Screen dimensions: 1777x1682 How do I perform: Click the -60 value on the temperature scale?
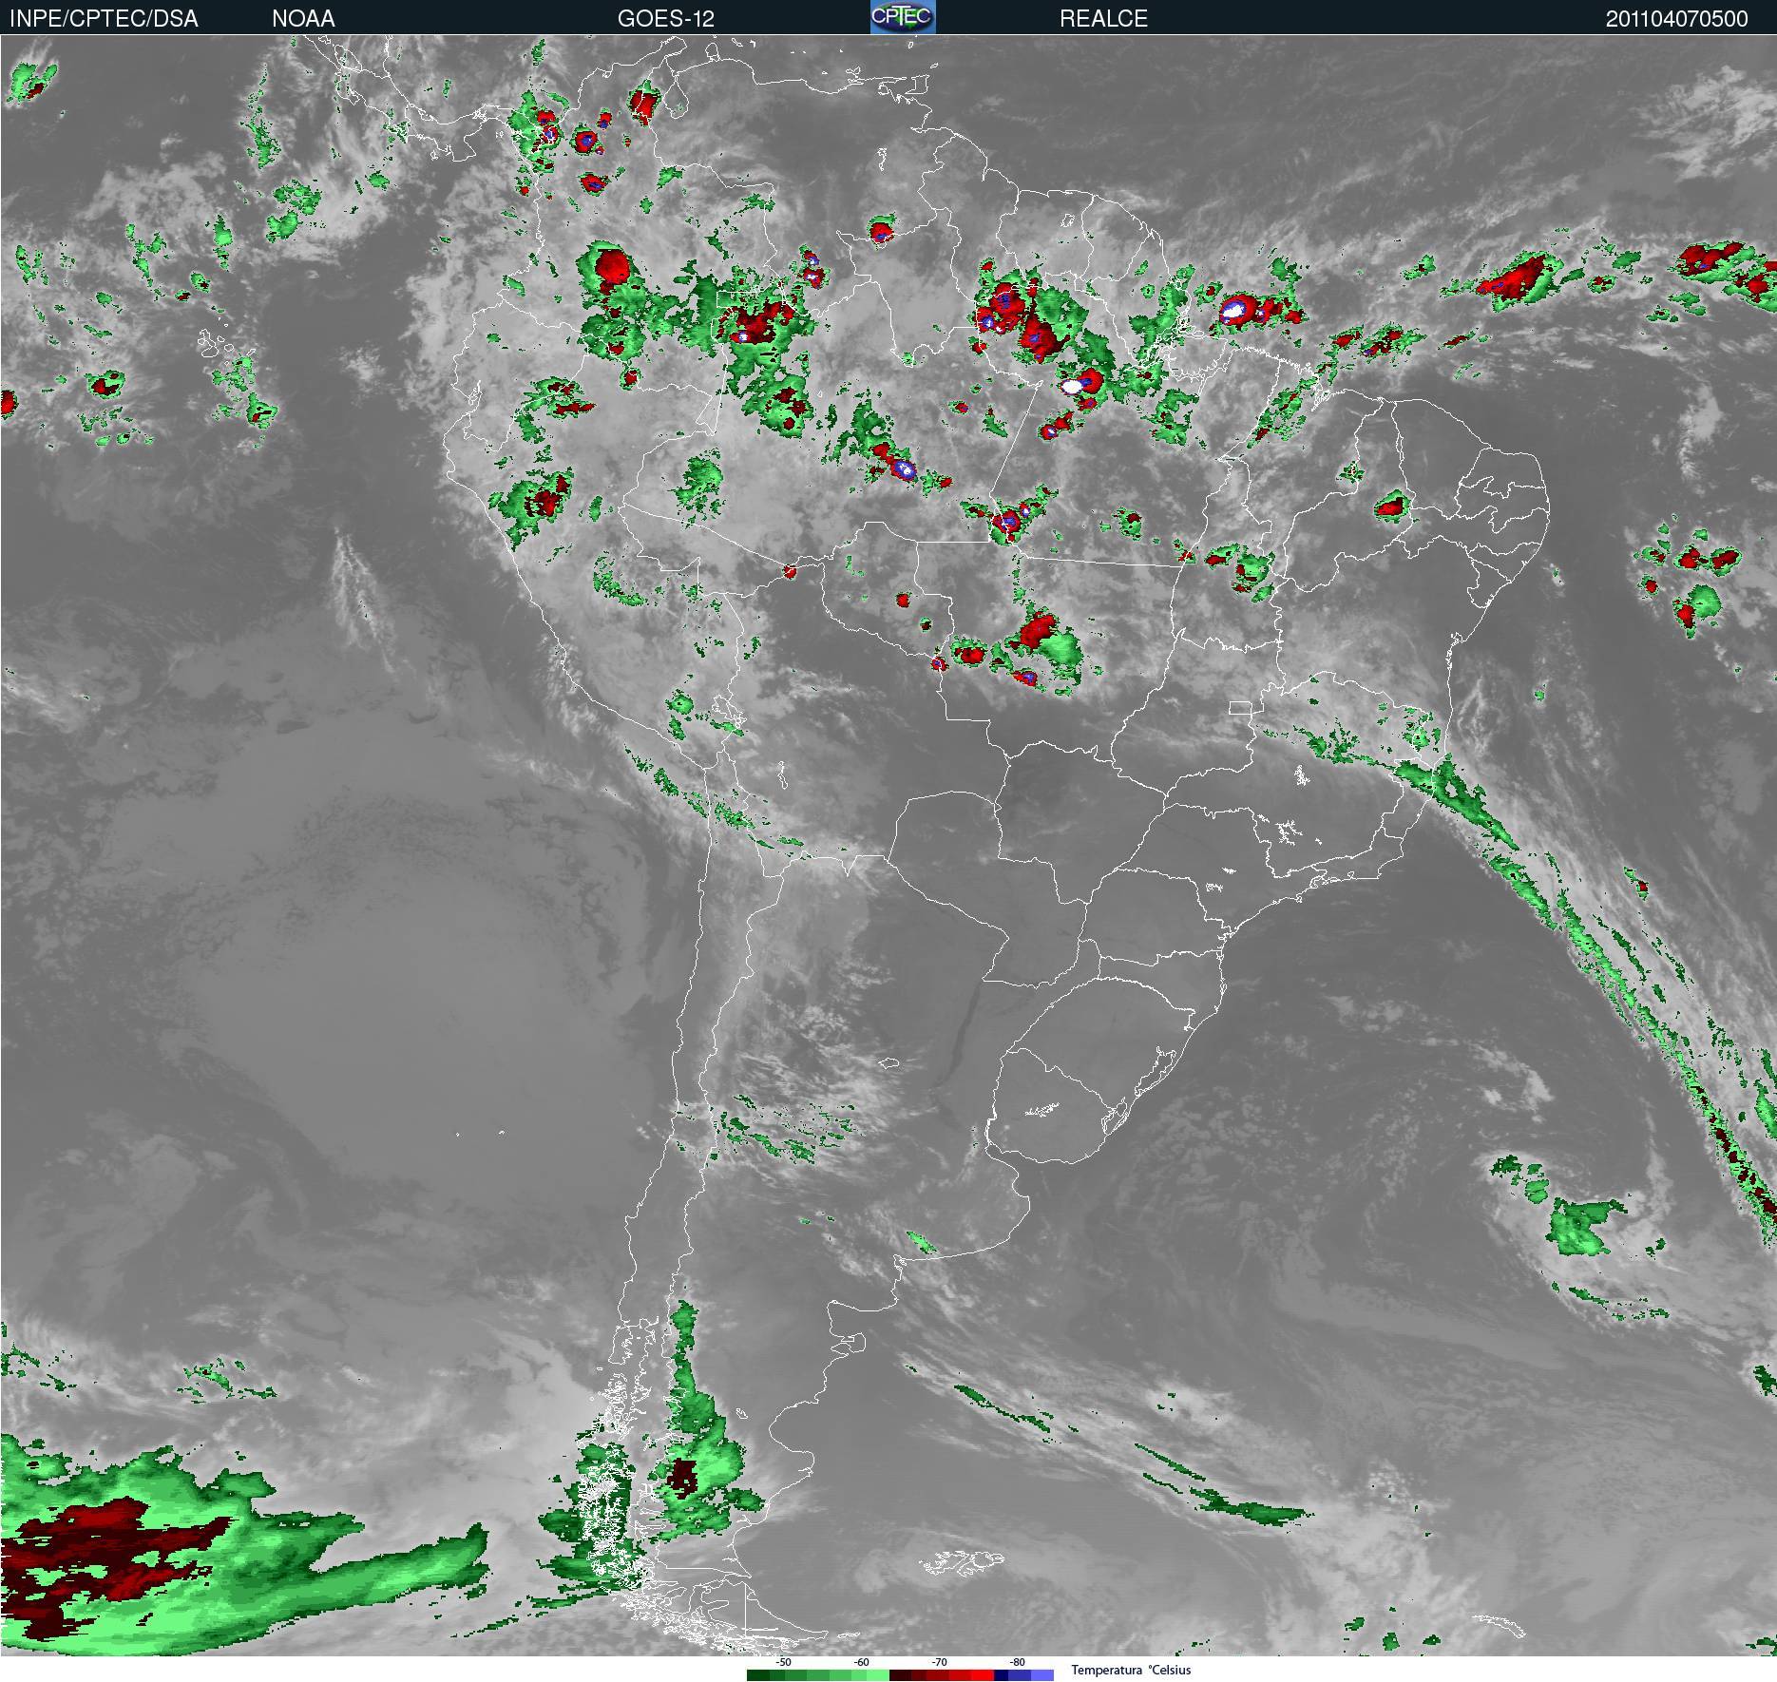pos(861,1662)
